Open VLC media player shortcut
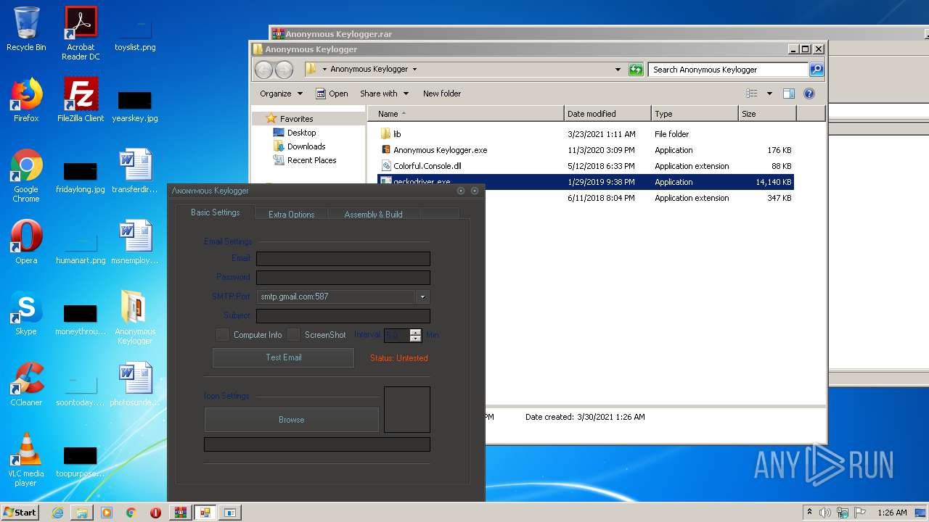 25,460
